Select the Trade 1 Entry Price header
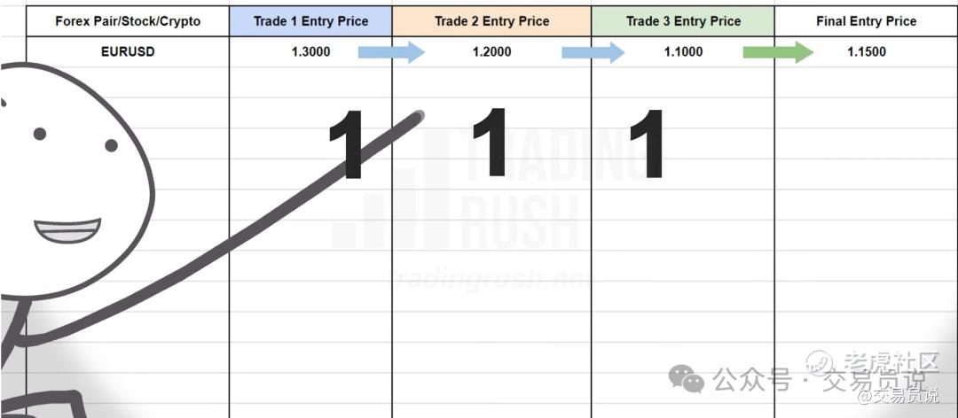The image size is (958, 418). [x=311, y=21]
